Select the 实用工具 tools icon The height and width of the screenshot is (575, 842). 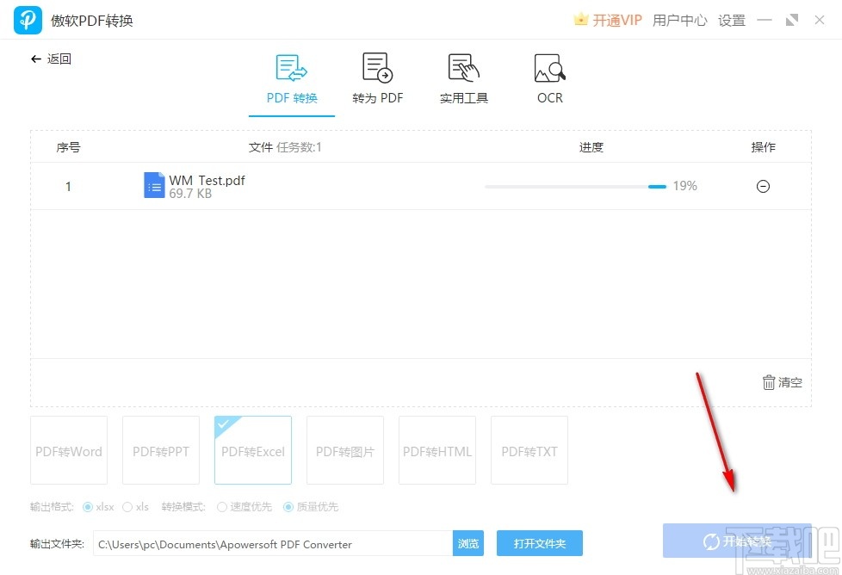(462, 77)
